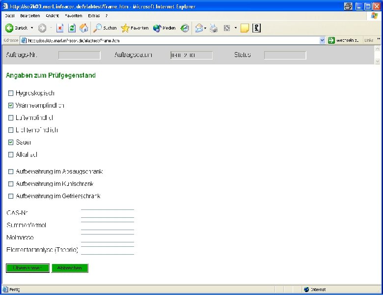Open History (Verlauf) icon
Image resolution: width=383 pixels, height=295 pixels.
[x=185, y=28]
